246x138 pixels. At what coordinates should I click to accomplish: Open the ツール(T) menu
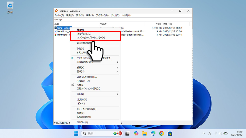click(x=115, y=15)
